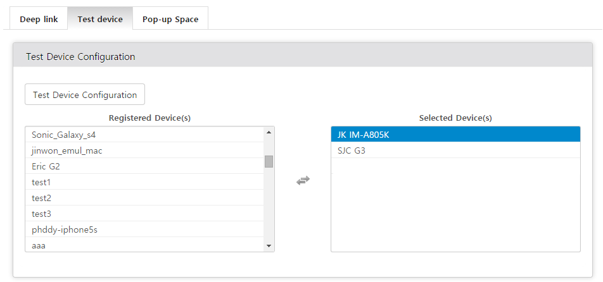Select the Test device tab
The width and height of the screenshot is (603, 282).
tap(100, 19)
